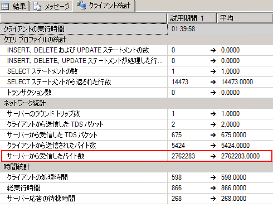Switch to the 結果 tab
The width and height of the screenshot is (273, 207).
[x=14, y=7]
